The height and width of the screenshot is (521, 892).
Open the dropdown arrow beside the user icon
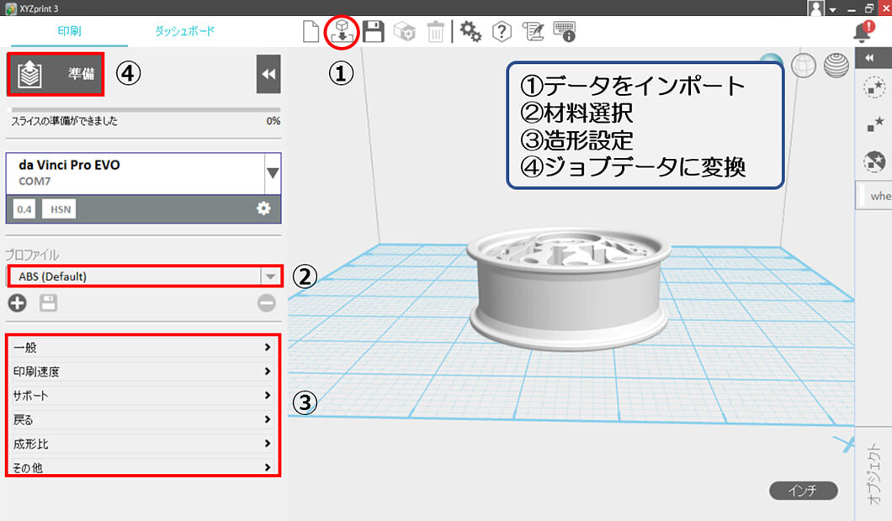click(833, 9)
